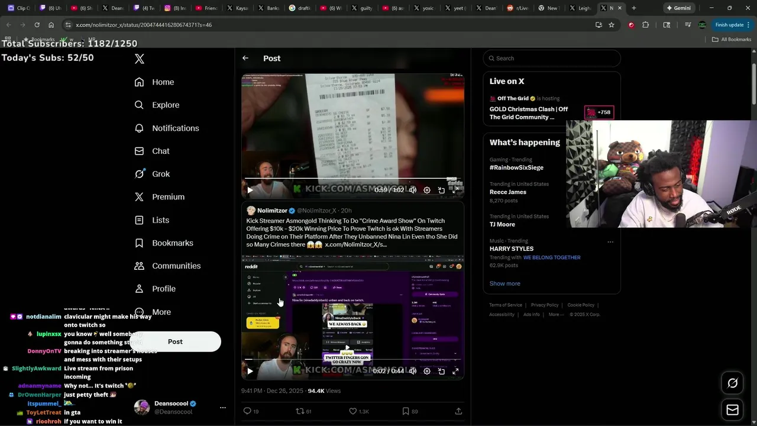Repost the post with 61 reposts
The image size is (757, 426).
[x=303, y=411]
